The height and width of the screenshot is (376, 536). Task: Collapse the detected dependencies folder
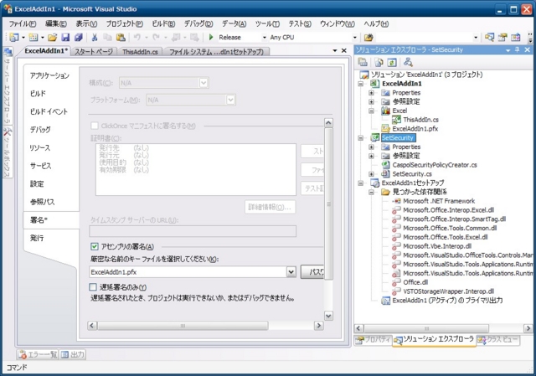click(371, 192)
